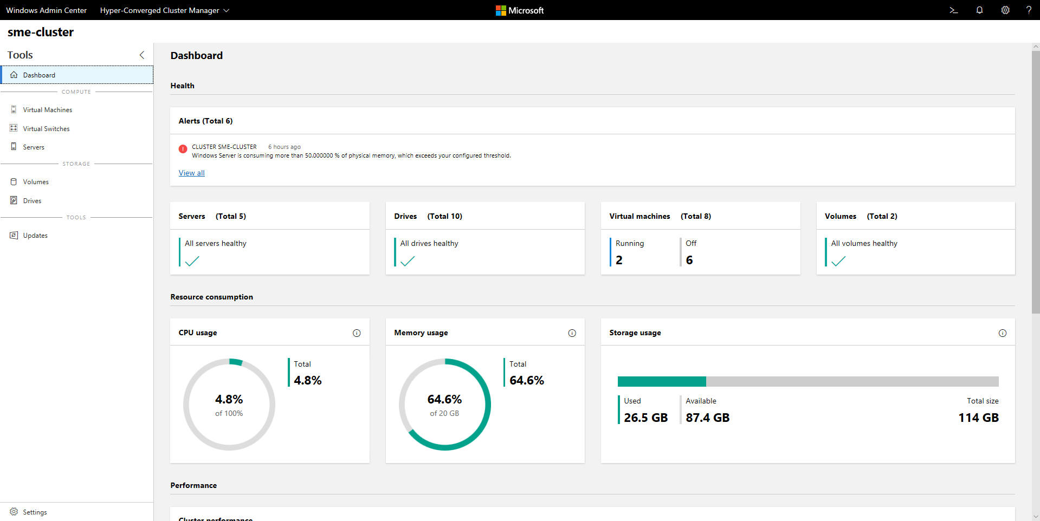Click the Storage usage progress bar
The height and width of the screenshot is (521, 1040).
point(808,381)
